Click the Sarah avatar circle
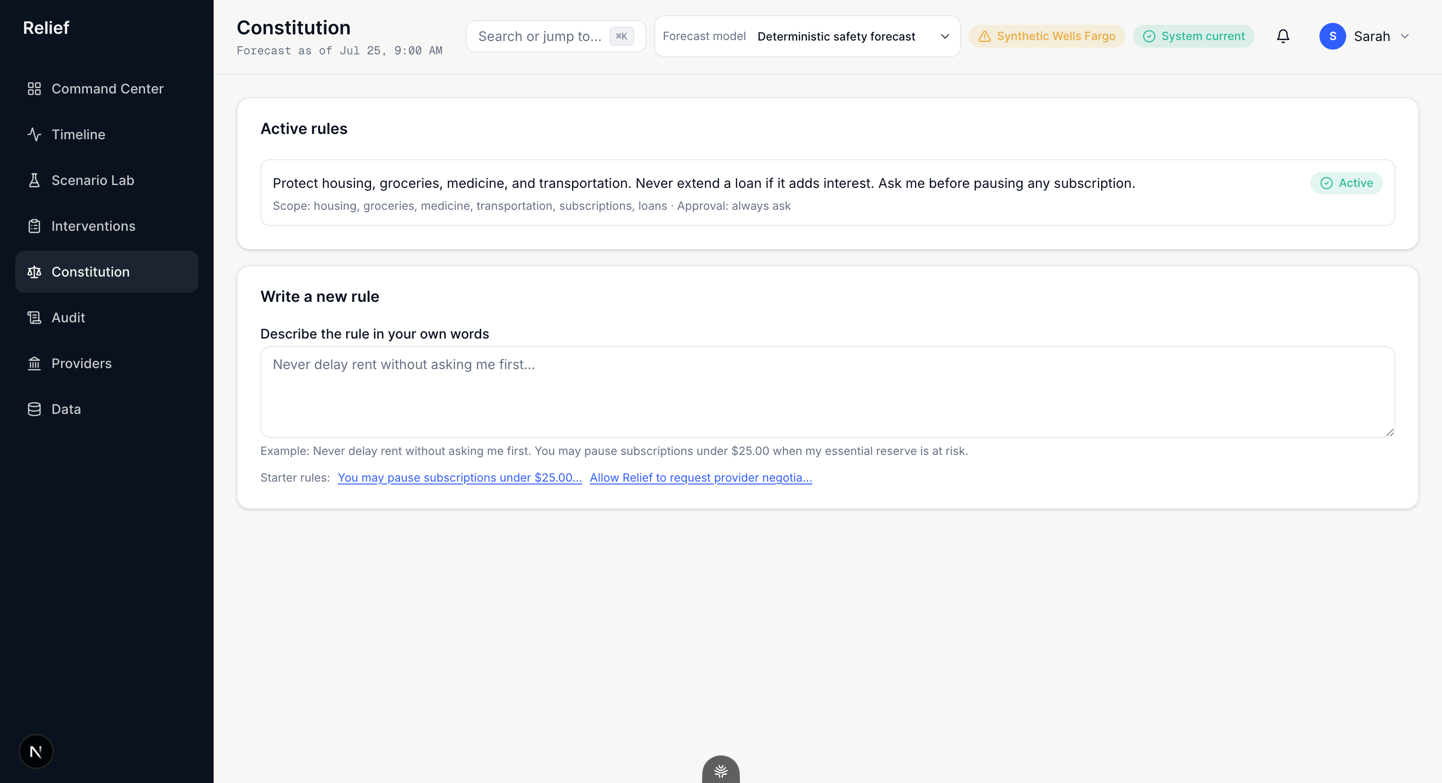The height and width of the screenshot is (783, 1442). click(x=1332, y=36)
